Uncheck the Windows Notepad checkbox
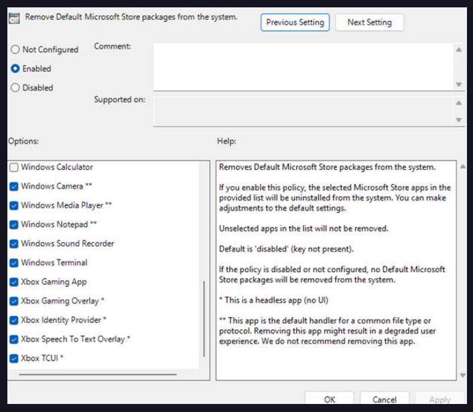Viewport: 473px width, 412px height. point(14,225)
